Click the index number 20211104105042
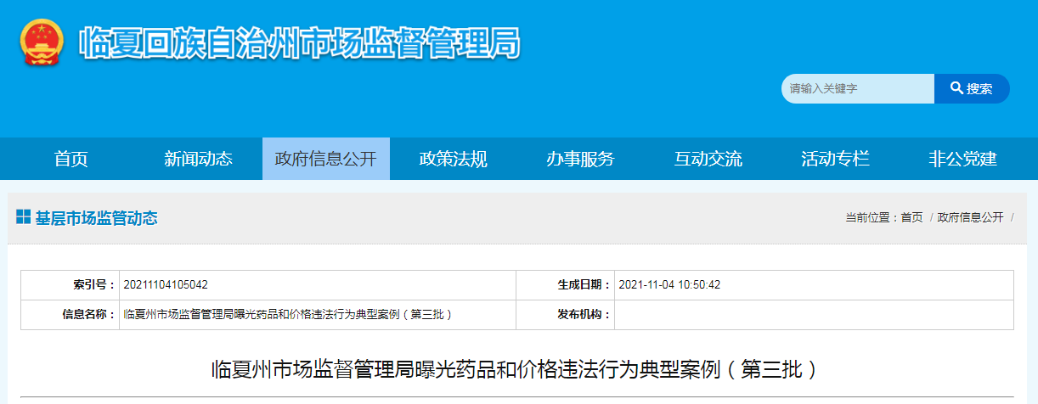This screenshot has height=404, width=1038. [x=166, y=285]
